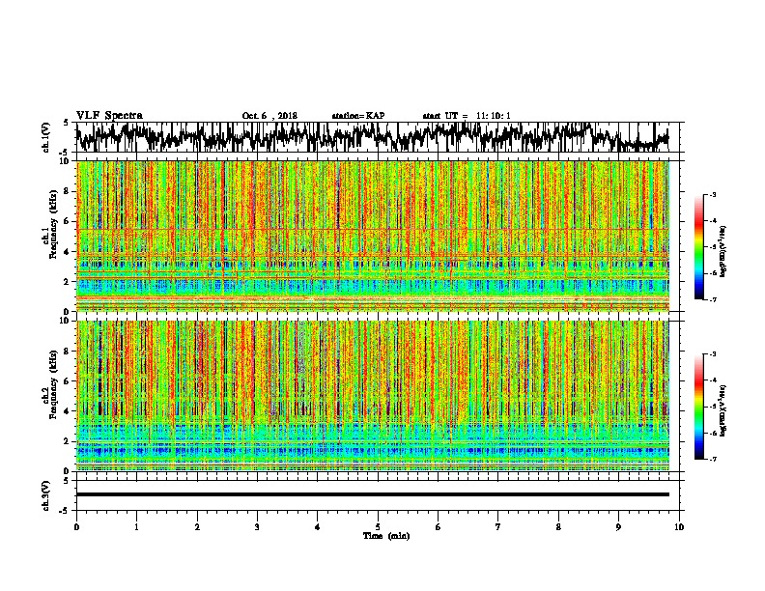Click the "-3" label on ch.2 color scale

[712, 354]
